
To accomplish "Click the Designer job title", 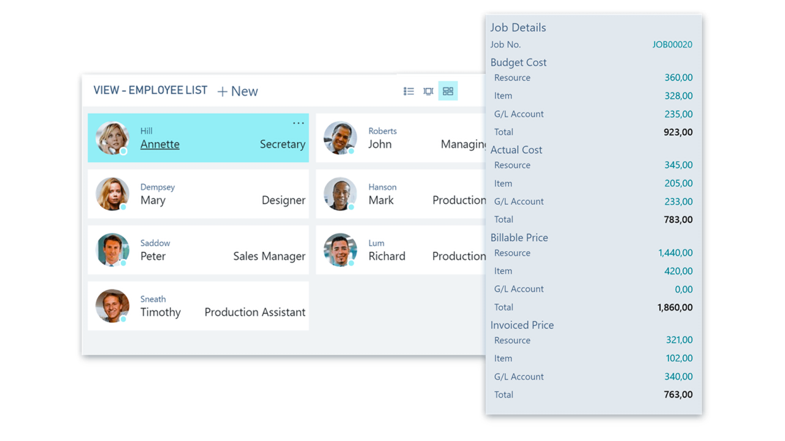I will tap(283, 200).
